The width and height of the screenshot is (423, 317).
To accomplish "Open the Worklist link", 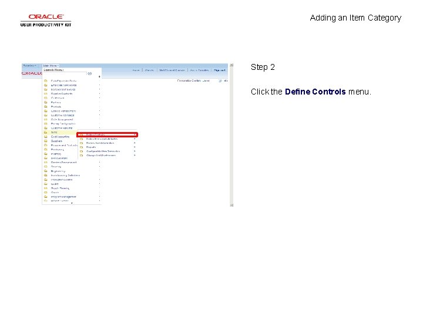I will coord(149,70).
